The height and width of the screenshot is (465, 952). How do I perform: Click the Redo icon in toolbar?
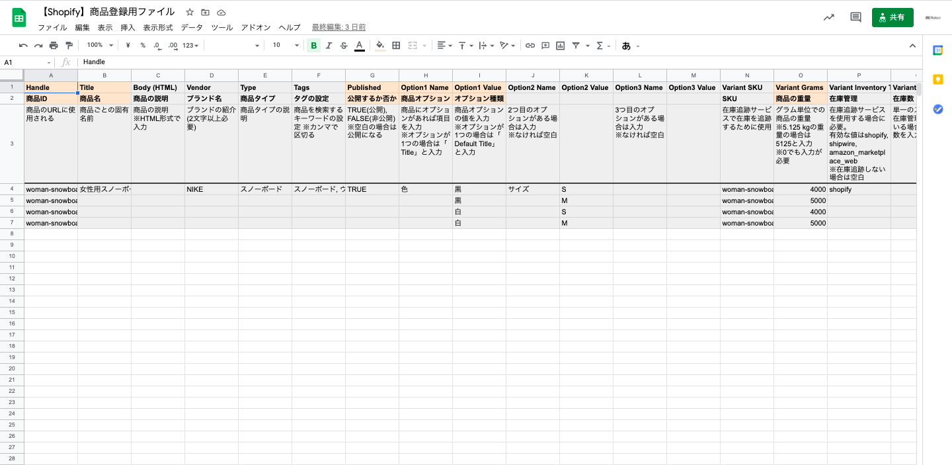point(38,46)
